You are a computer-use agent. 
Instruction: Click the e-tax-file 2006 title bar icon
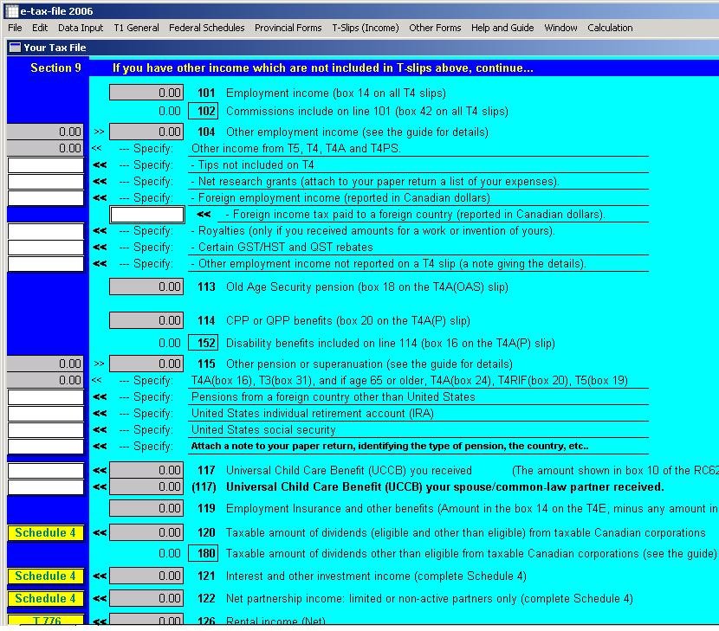[x=11, y=11]
